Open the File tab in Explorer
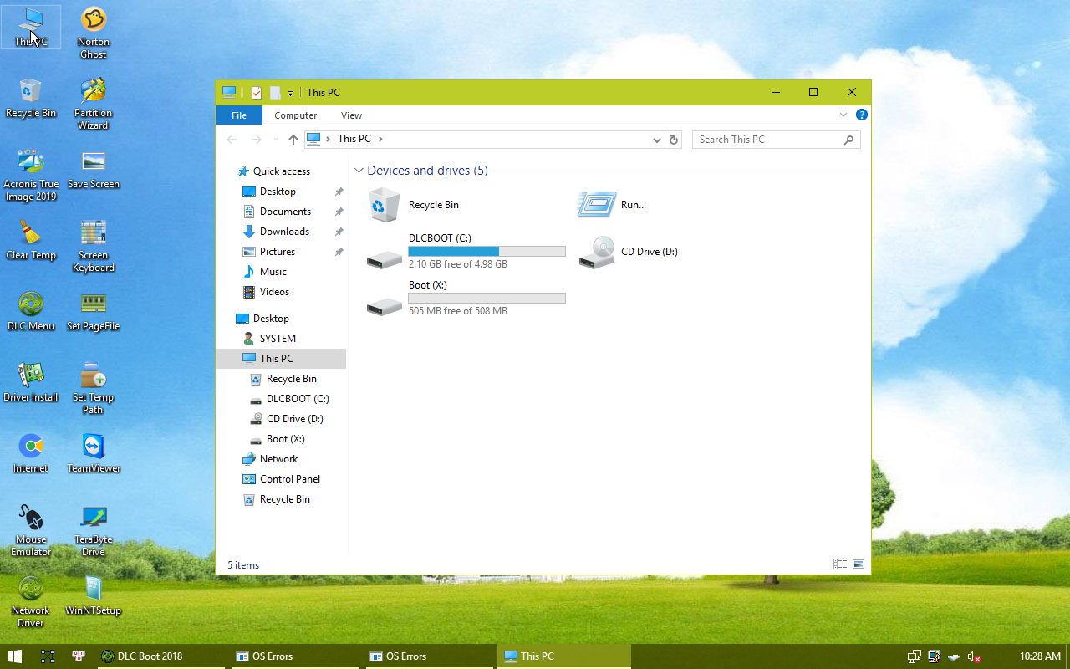The width and height of the screenshot is (1070, 669). 239,115
